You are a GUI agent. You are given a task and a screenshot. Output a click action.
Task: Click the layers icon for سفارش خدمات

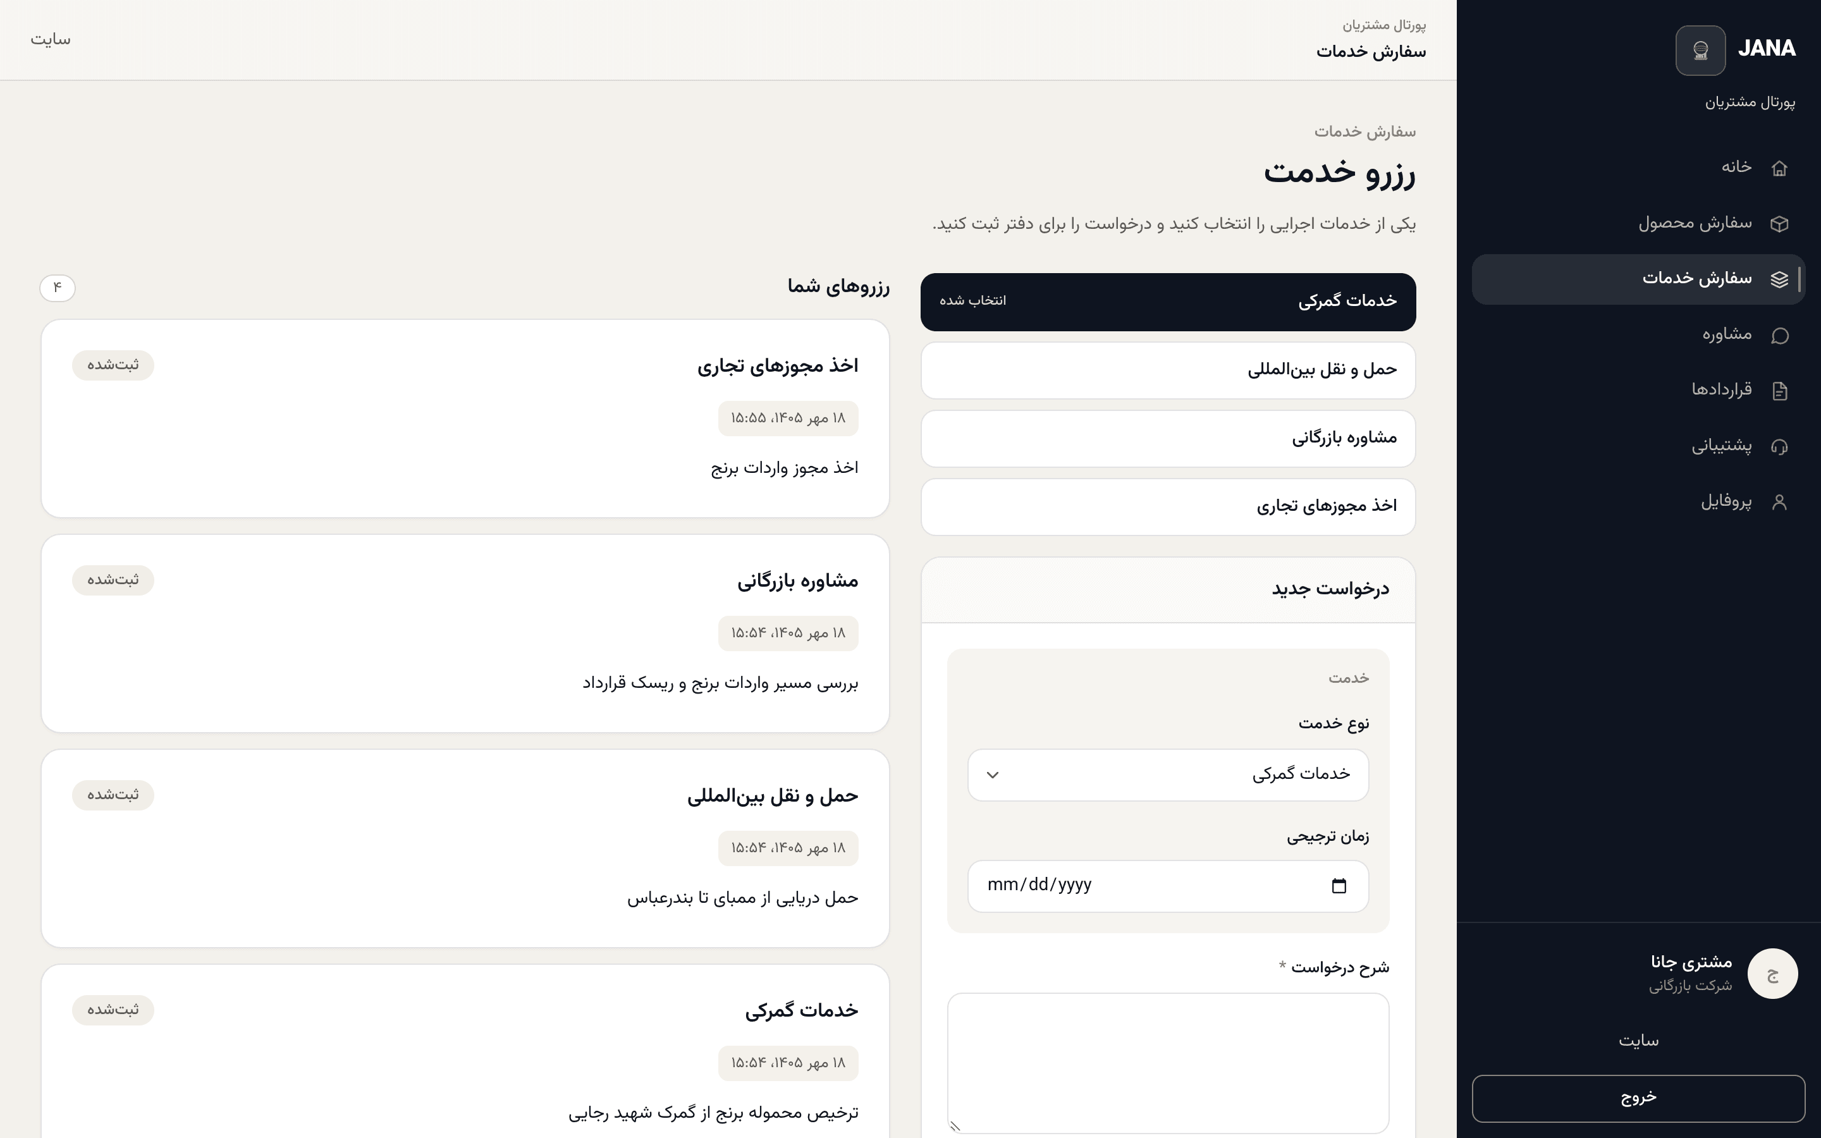(x=1779, y=279)
